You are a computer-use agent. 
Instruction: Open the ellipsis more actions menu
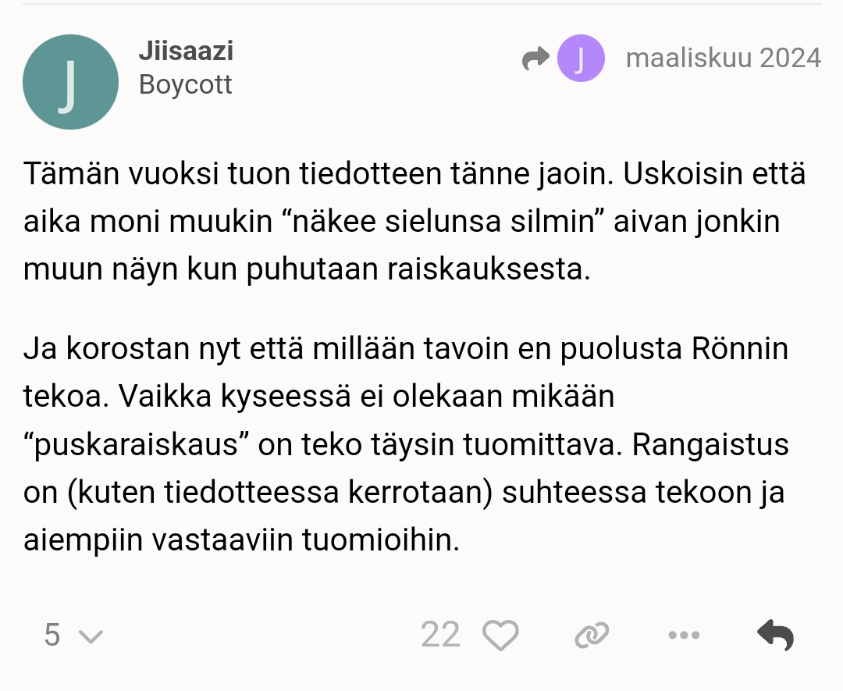point(685,636)
